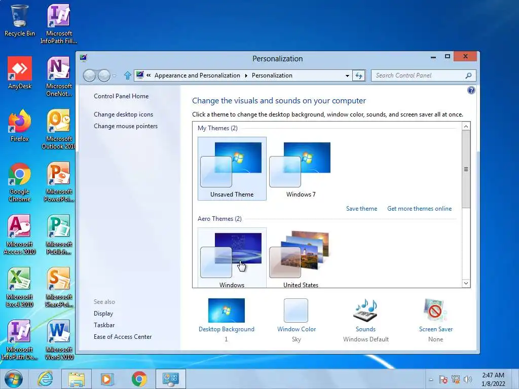This screenshot has width=519, height=389.
Task: Select the Microsoft InfoPath Designer desktop icon
Action: click(x=20, y=340)
